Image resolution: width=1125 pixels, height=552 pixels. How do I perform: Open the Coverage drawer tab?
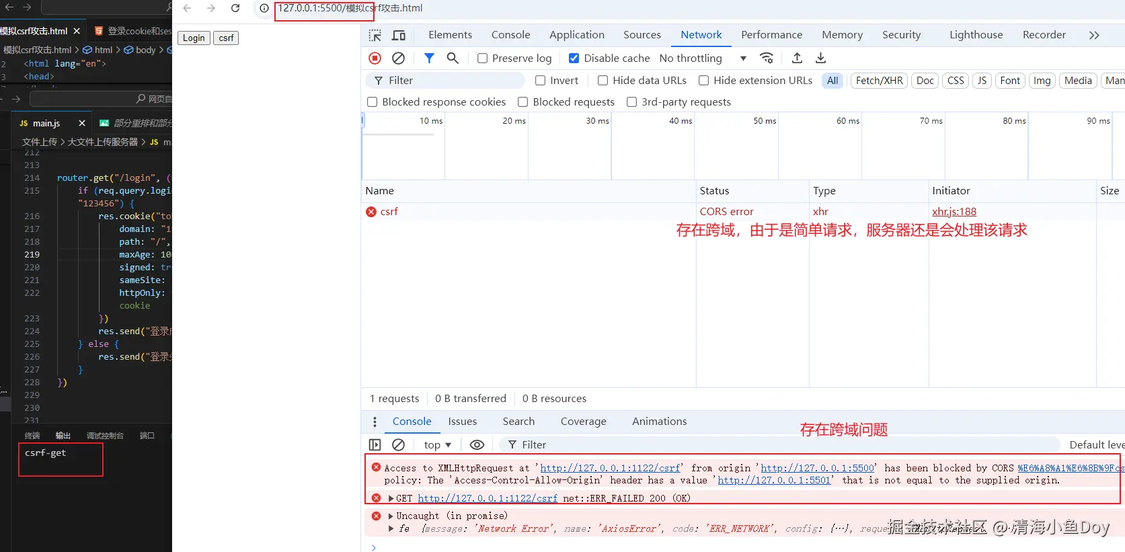(x=583, y=422)
